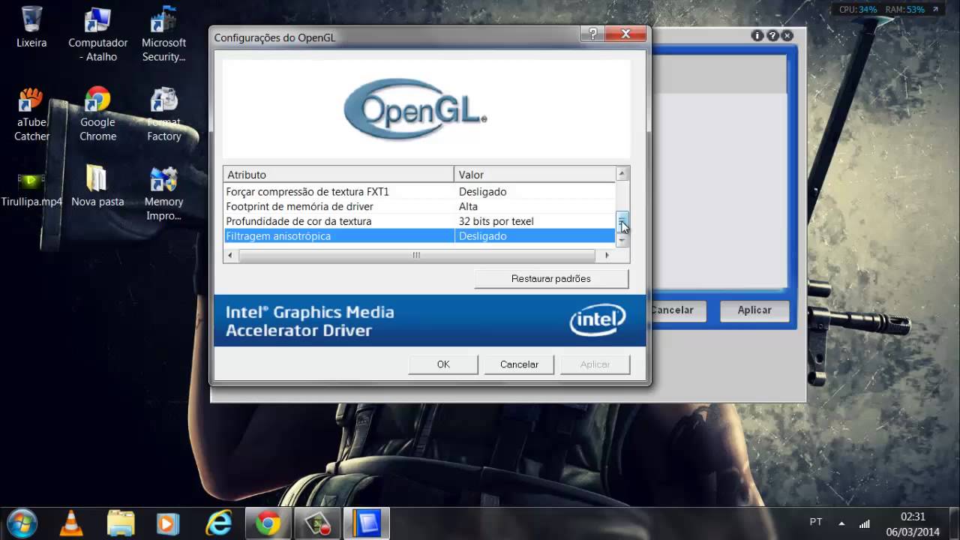Screen dimensions: 960x540
Task: Select Forçar compressão de textura FXT1 row
Action: click(419, 192)
